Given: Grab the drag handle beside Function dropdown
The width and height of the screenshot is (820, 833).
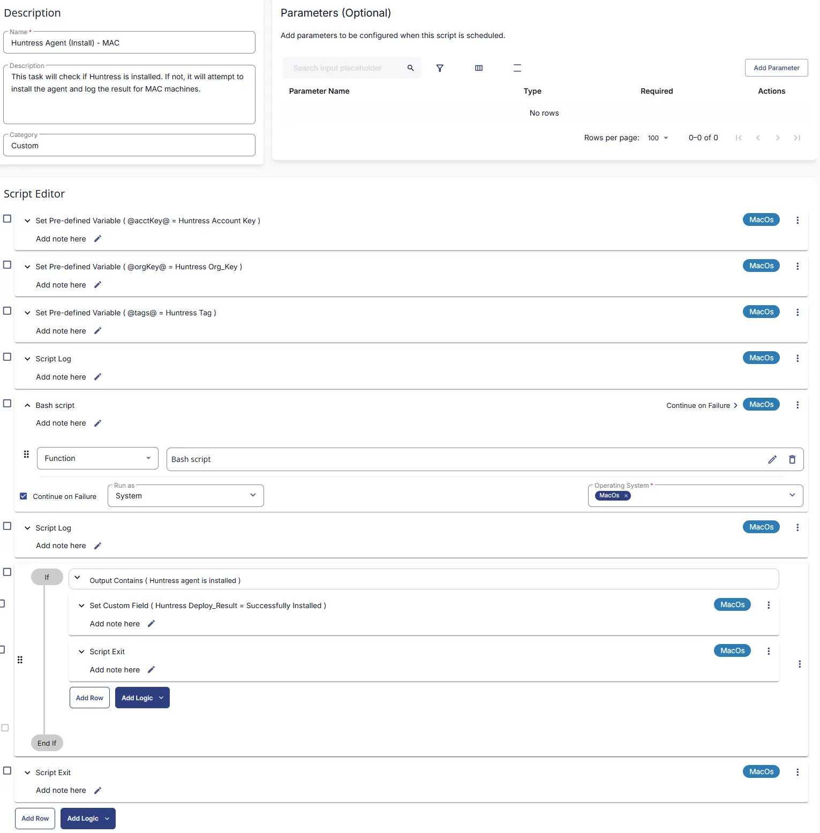Looking at the screenshot, I should pyautogui.click(x=26, y=455).
